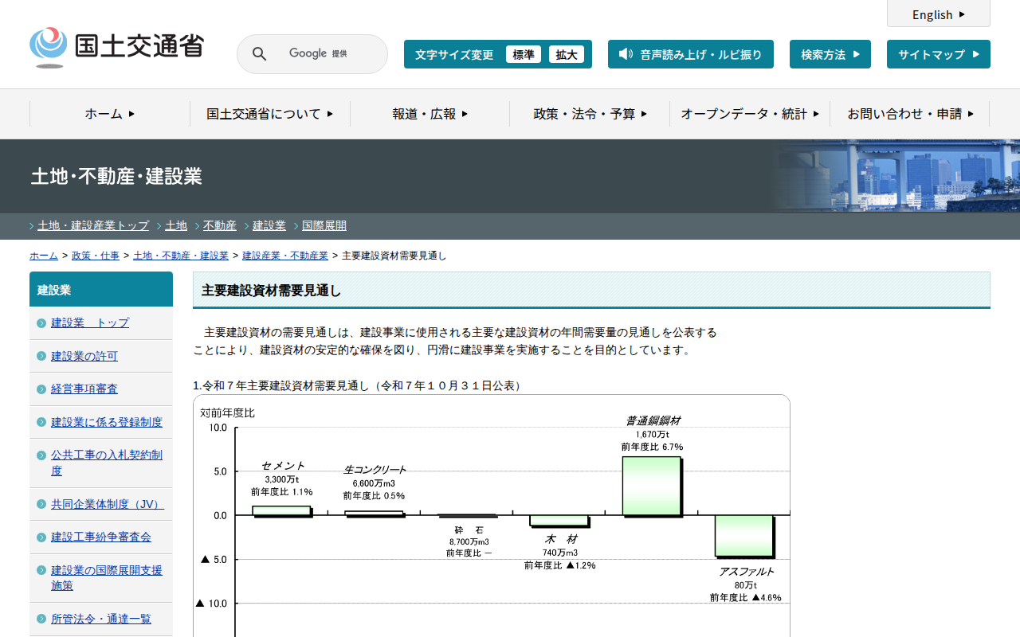The image size is (1020, 637).
Task: Set text size to 拡大
Action: click(x=567, y=54)
